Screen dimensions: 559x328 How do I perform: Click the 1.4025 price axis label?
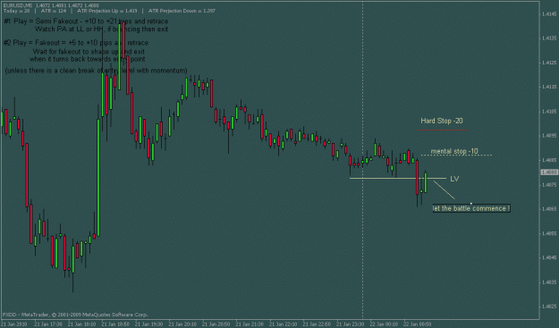[x=549, y=307]
